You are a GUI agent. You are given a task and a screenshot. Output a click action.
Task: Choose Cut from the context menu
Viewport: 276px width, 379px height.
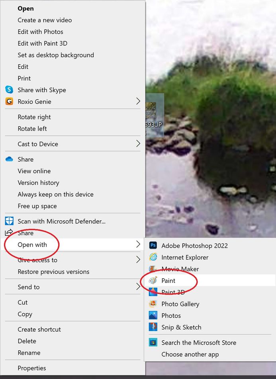tap(22, 302)
